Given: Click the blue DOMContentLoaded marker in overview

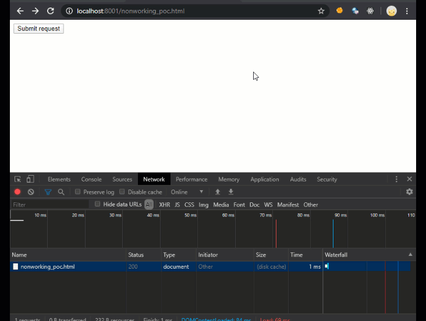Looking at the screenshot, I should [x=333, y=234].
